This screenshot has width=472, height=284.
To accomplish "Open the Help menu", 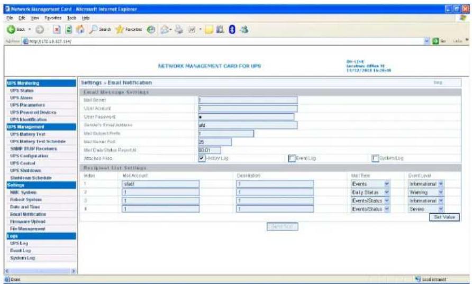I will (86, 18).
